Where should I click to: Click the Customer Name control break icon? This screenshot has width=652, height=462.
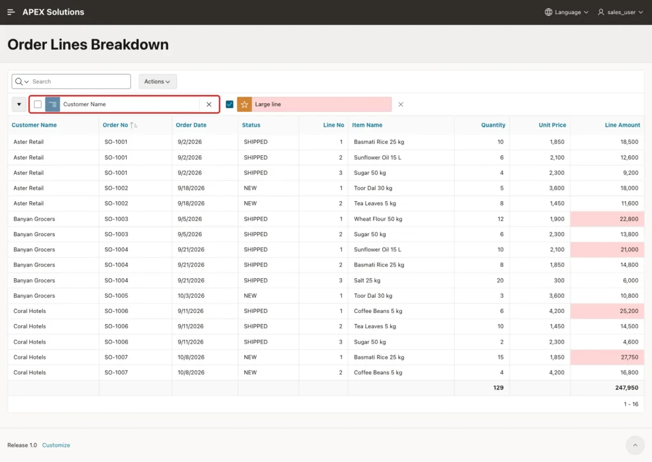[52, 104]
